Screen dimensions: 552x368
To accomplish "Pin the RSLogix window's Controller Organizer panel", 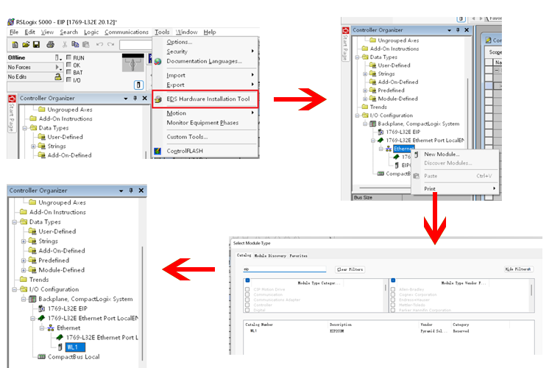I will click(135, 98).
